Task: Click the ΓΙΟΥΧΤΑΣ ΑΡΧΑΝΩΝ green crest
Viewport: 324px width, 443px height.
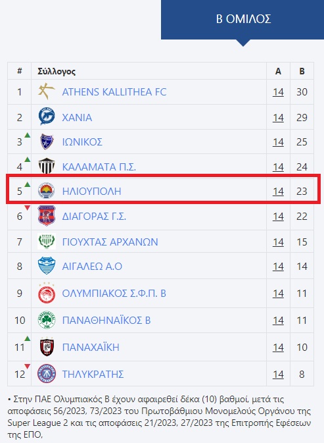Action: (47, 242)
